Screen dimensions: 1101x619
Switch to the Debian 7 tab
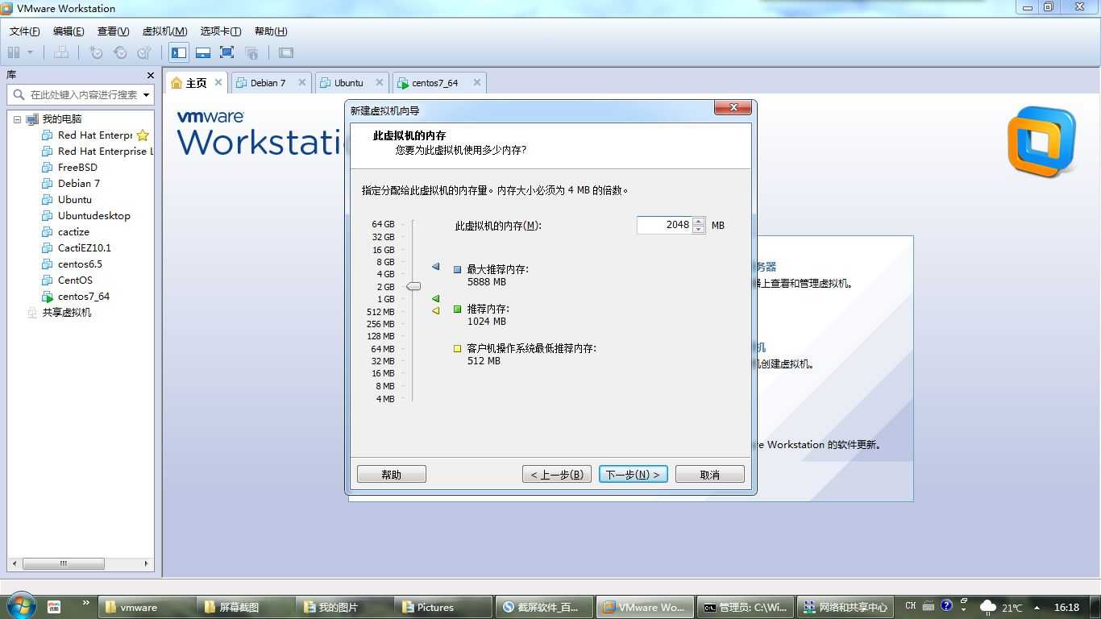[x=268, y=83]
